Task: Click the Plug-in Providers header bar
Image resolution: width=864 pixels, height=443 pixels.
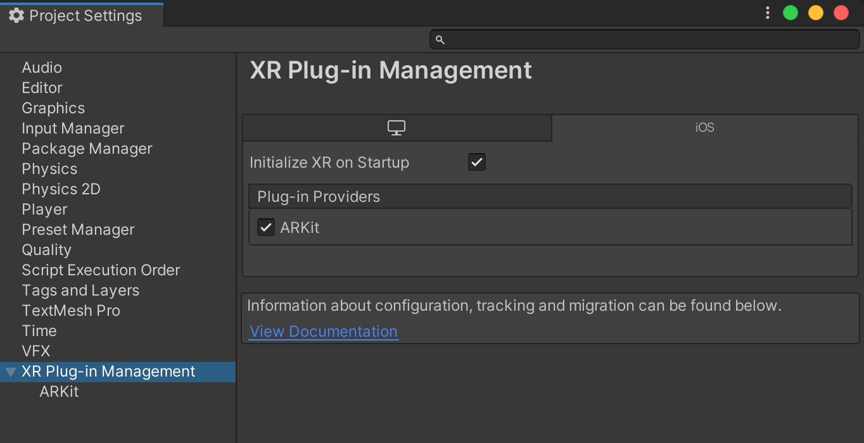Action: [550, 196]
